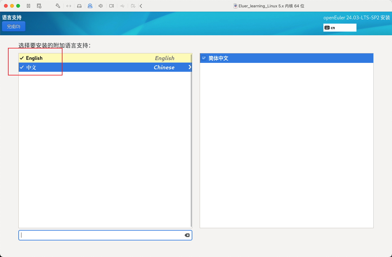The width and height of the screenshot is (392, 257).
Task: Open VM settings wrench icon
Action: tap(58, 6)
